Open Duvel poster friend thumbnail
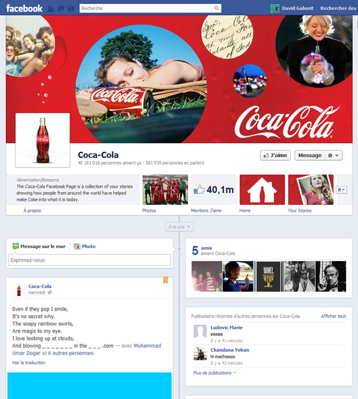358x399 pixels. 268,276
